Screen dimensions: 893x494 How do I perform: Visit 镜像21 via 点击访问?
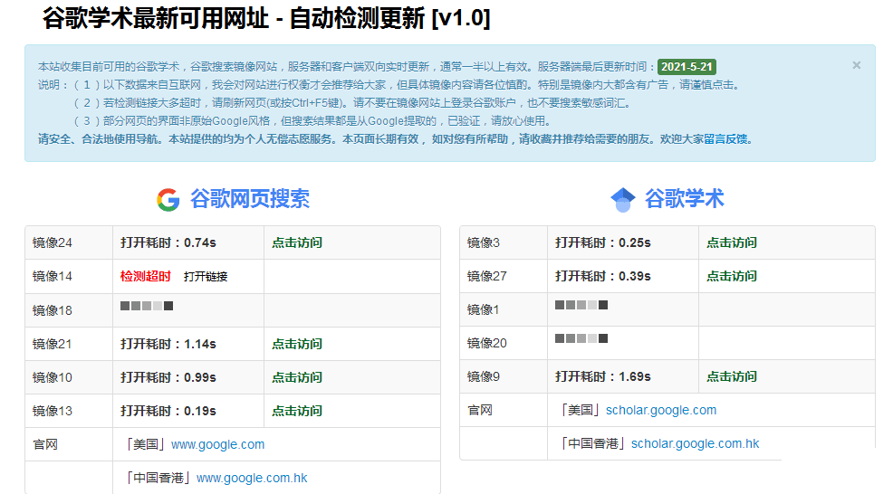pos(297,345)
